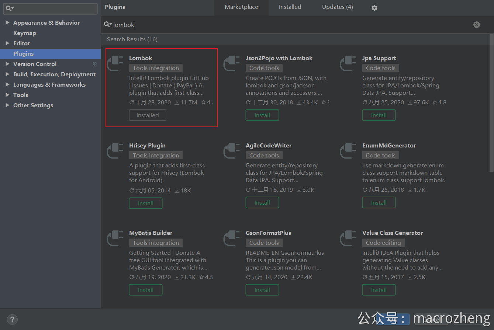The height and width of the screenshot is (330, 494).
Task: Expand the Version Control tree node arrow
Action: click(7, 64)
